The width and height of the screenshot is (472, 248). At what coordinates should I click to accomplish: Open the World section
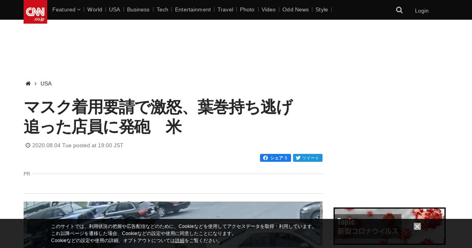(x=95, y=9)
